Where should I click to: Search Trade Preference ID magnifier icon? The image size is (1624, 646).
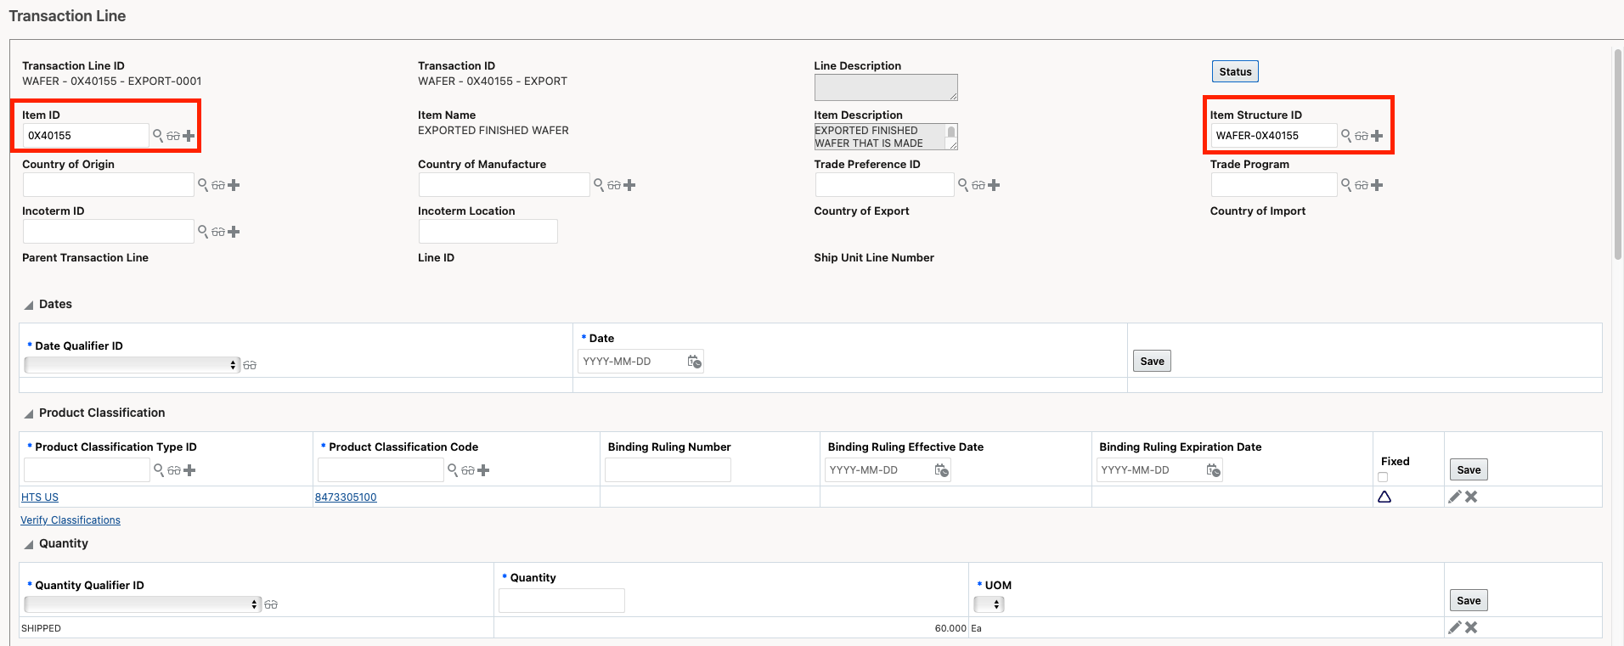[963, 184]
